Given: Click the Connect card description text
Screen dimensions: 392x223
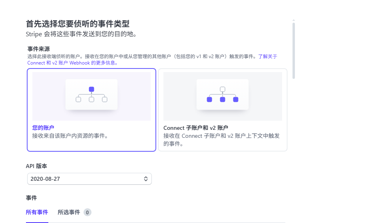Looking at the screenshot, I should point(221,139).
